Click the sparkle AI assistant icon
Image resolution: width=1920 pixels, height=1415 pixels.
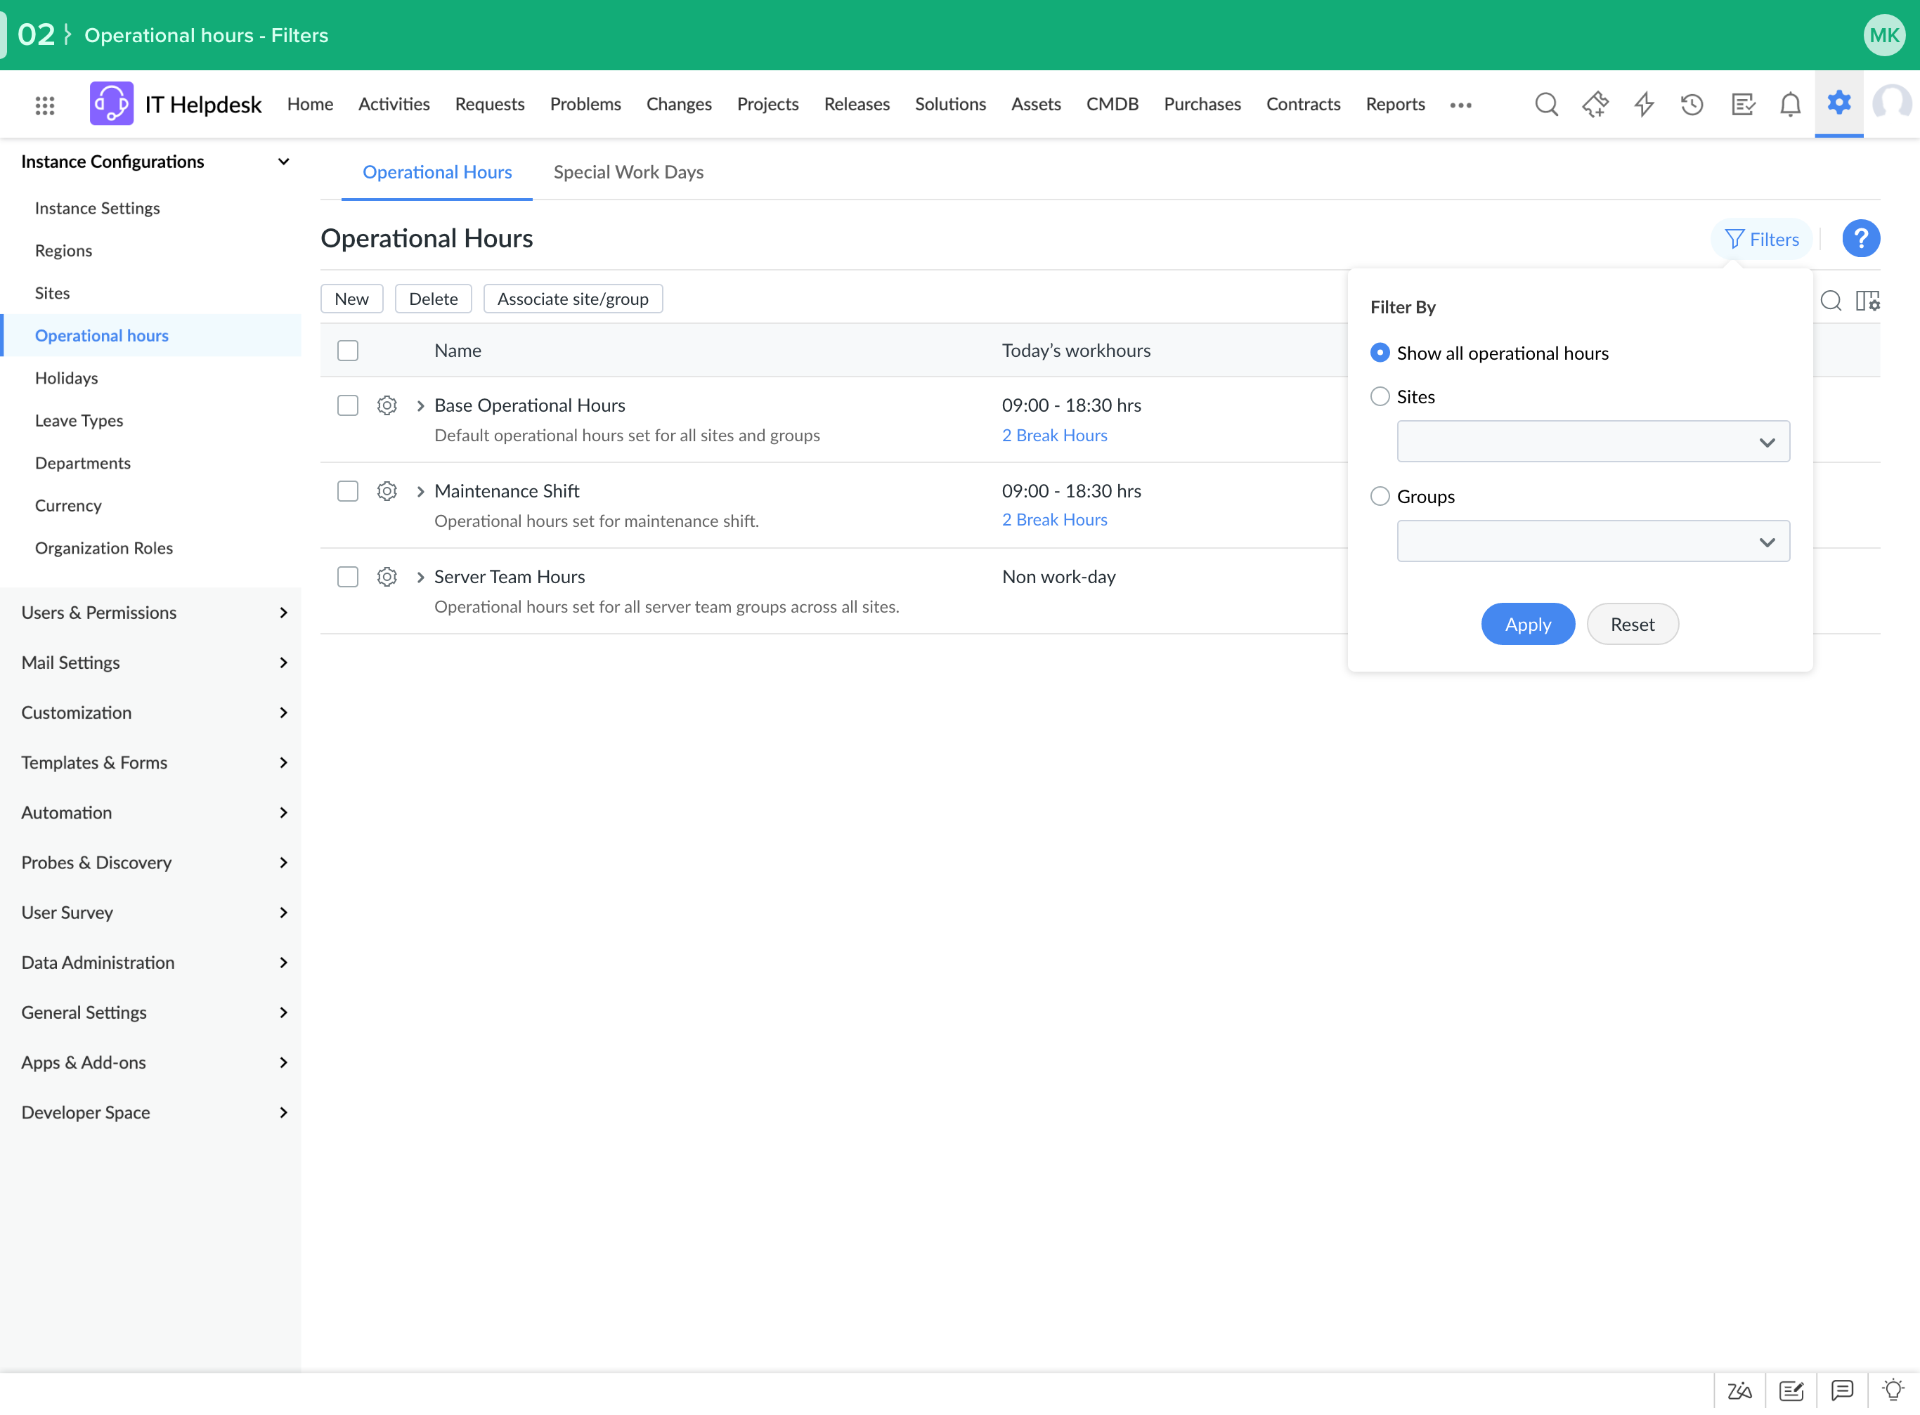click(1595, 105)
